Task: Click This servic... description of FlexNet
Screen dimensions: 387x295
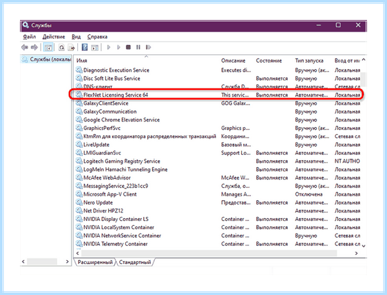Action: tap(235, 95)
